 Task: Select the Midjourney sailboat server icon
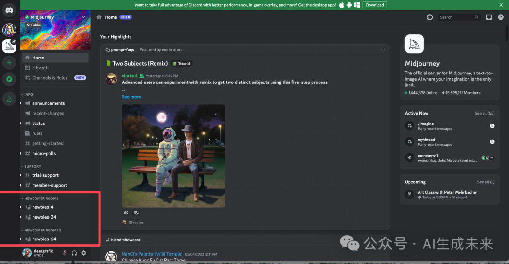[9, 46]
